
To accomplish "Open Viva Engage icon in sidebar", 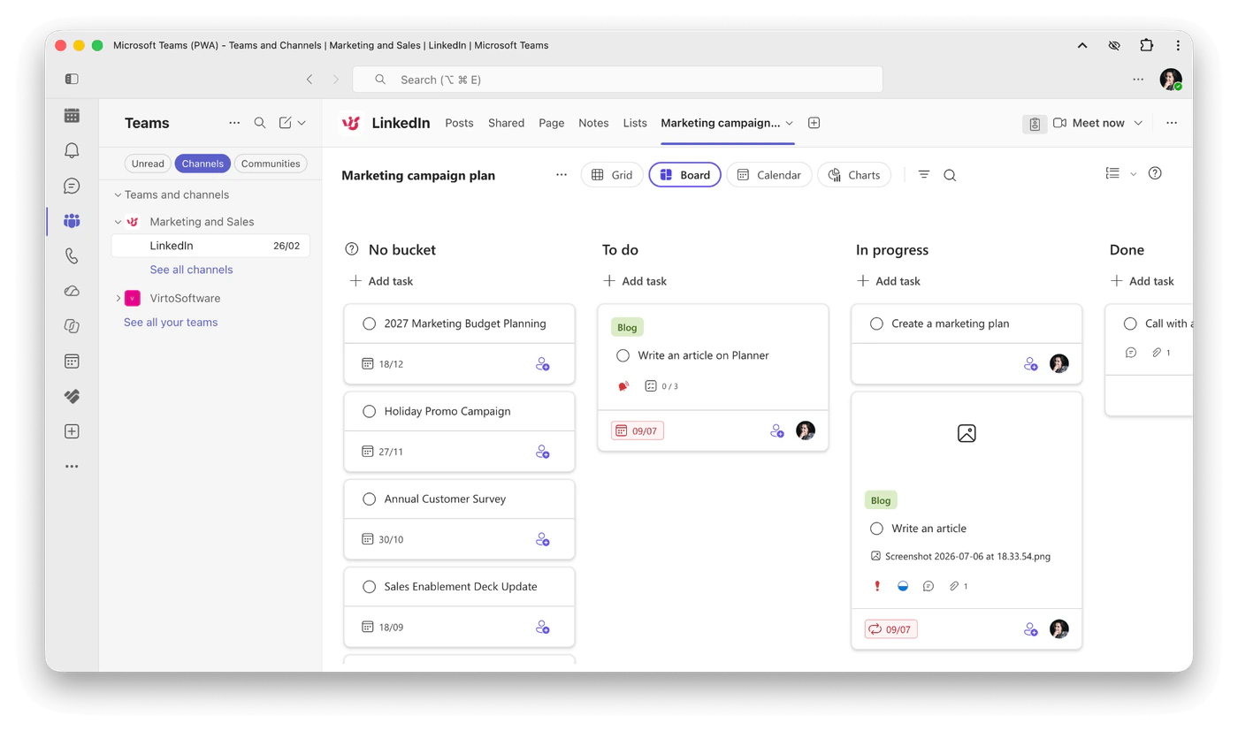I will coord(72,397).
